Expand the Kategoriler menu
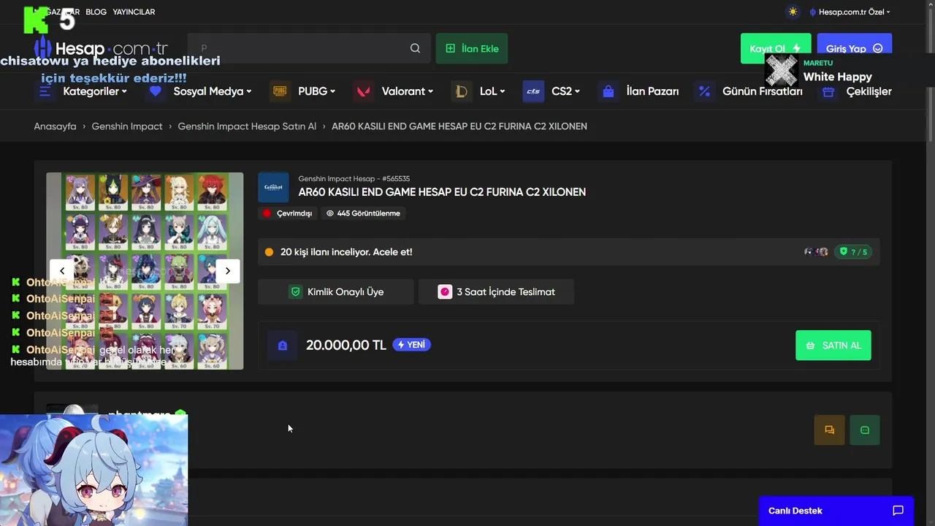Viewport: 935px width, 526px height. point(95,91)
